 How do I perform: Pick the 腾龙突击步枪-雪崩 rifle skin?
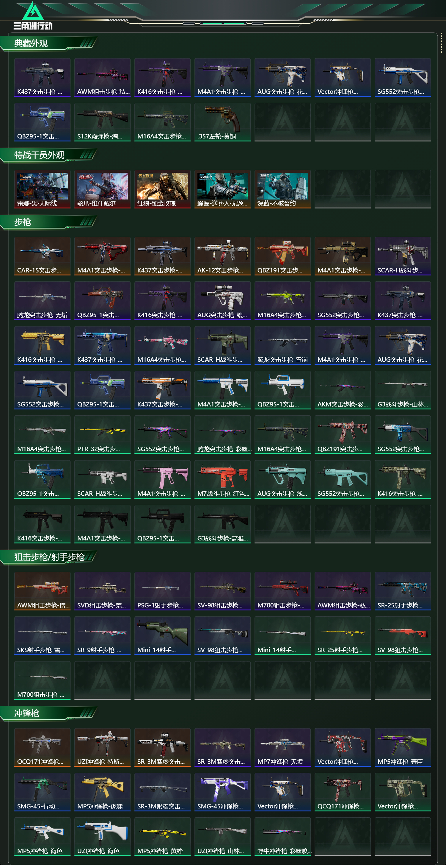282,345
